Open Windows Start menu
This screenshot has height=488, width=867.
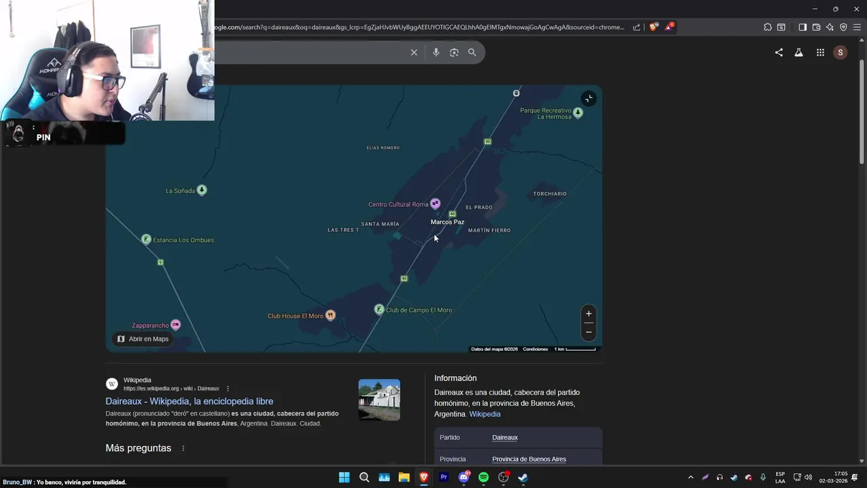coord(344,477)
